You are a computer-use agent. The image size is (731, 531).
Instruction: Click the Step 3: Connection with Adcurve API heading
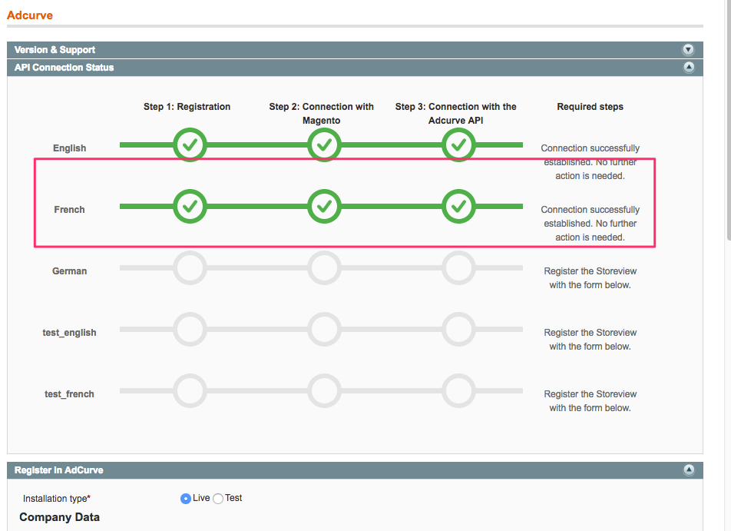pos(456,114)
